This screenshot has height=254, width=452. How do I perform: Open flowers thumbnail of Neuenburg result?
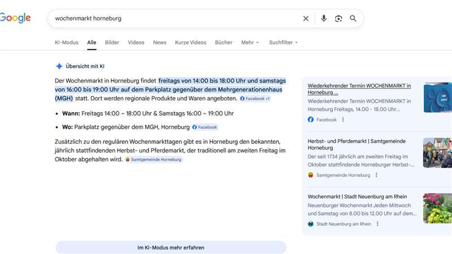point(437,208)
